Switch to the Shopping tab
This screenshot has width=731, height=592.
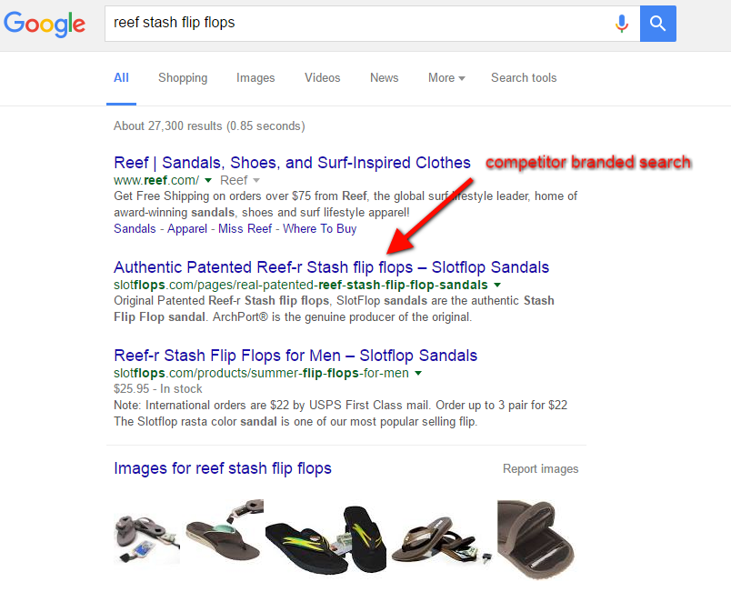[x=183, y=78]
